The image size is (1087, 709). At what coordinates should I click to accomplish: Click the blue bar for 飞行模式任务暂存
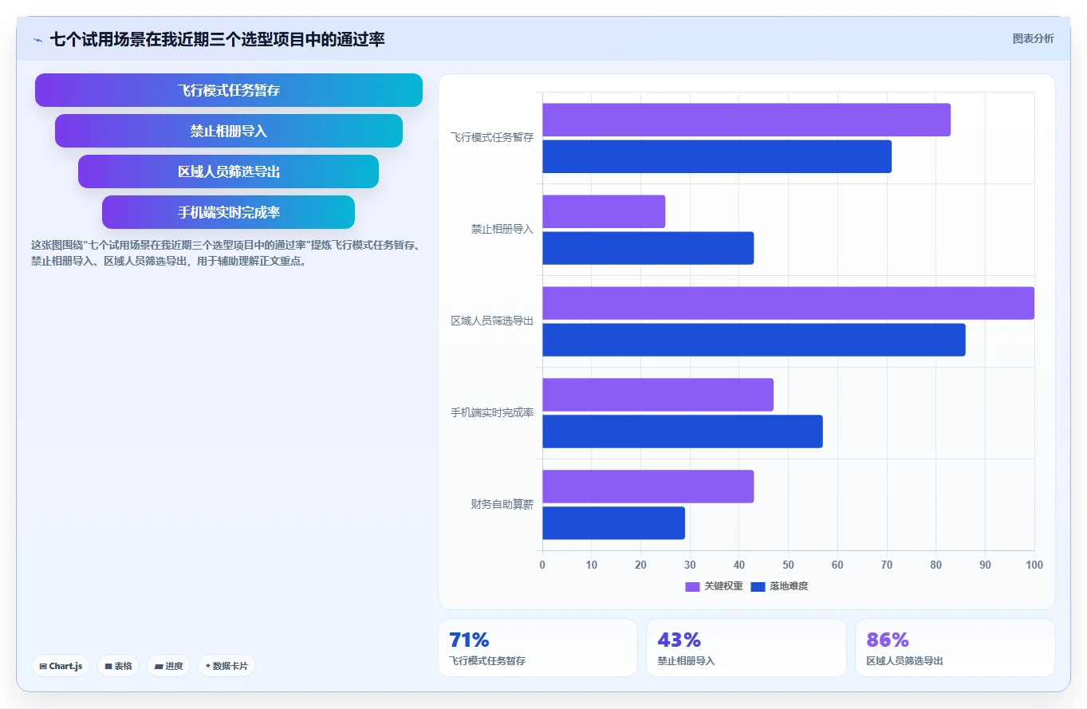coord(717,156)
